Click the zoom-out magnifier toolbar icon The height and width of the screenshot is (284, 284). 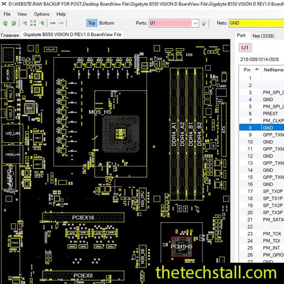tap(25, 23)
